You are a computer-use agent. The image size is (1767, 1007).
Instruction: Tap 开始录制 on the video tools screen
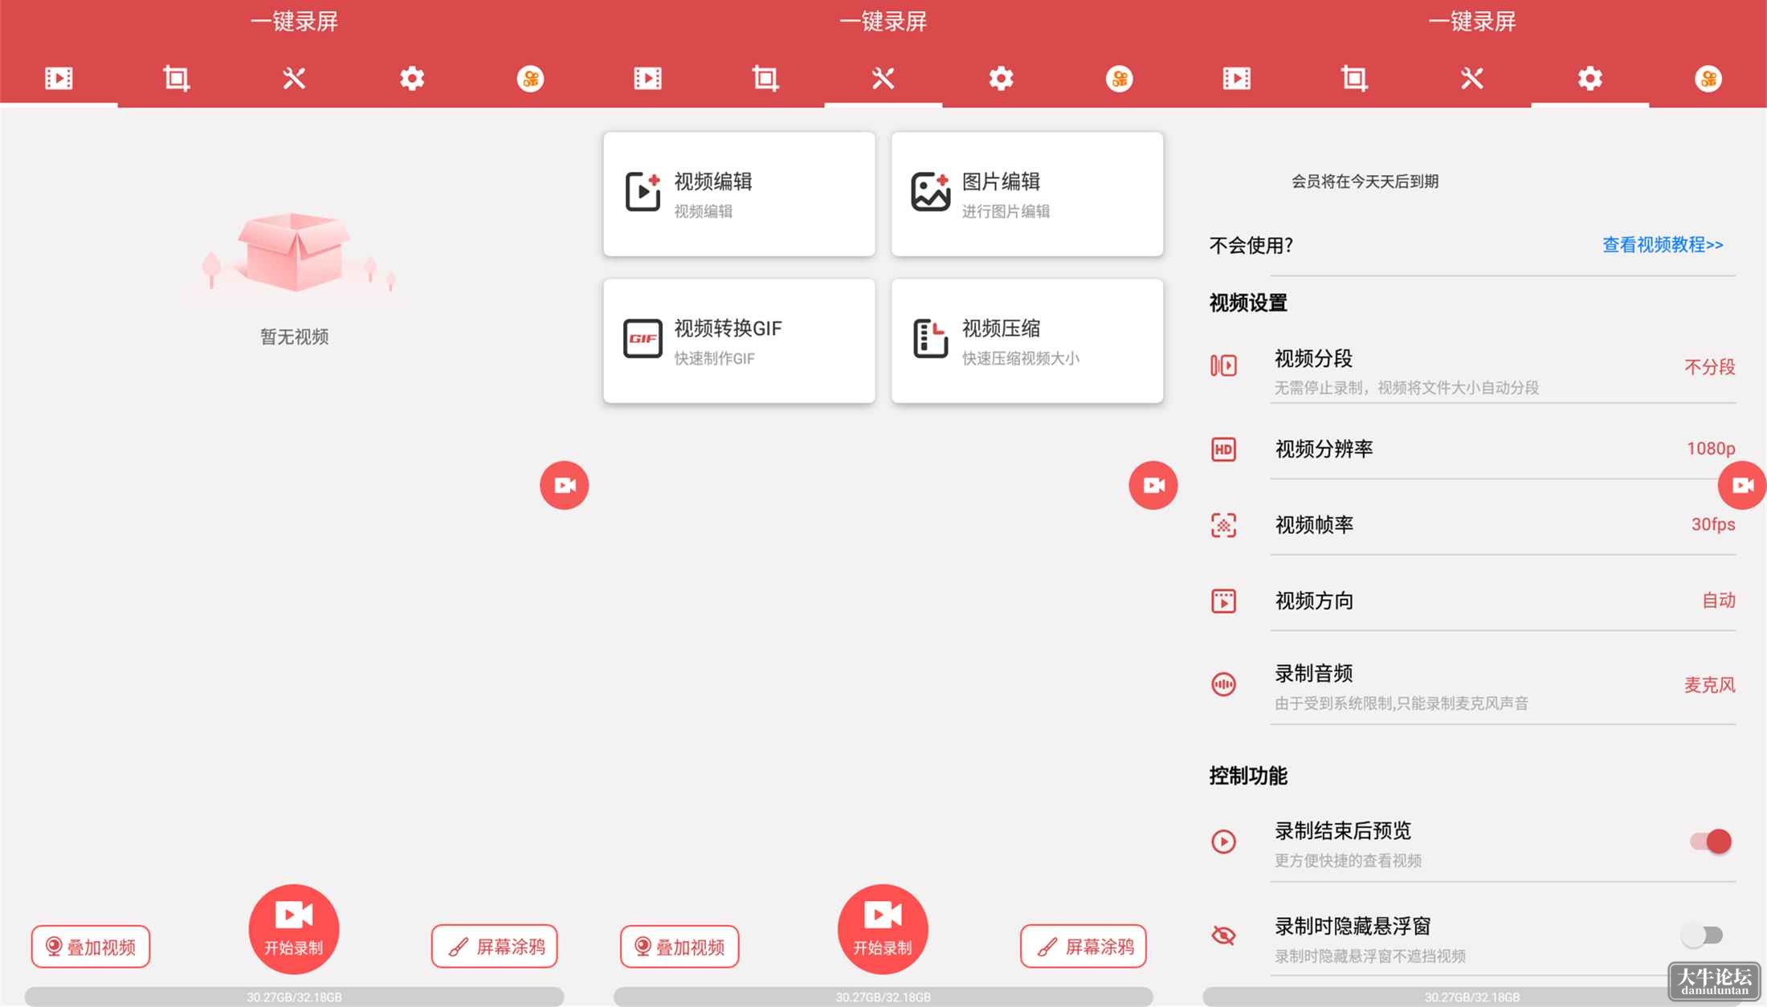(883, 929)
